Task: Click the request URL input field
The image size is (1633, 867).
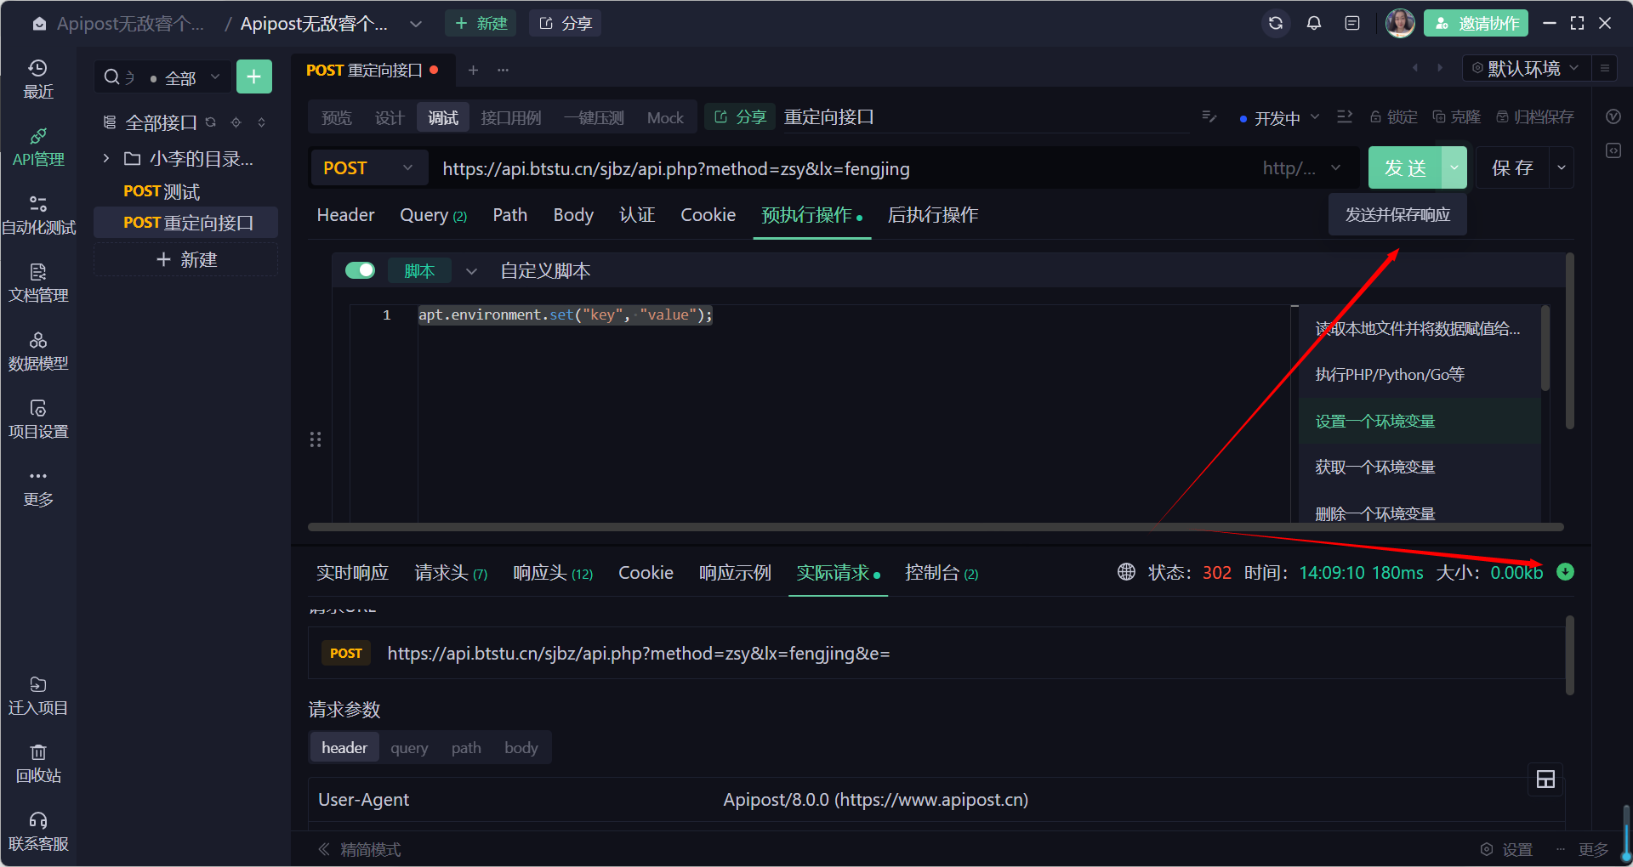Action: 842,168
